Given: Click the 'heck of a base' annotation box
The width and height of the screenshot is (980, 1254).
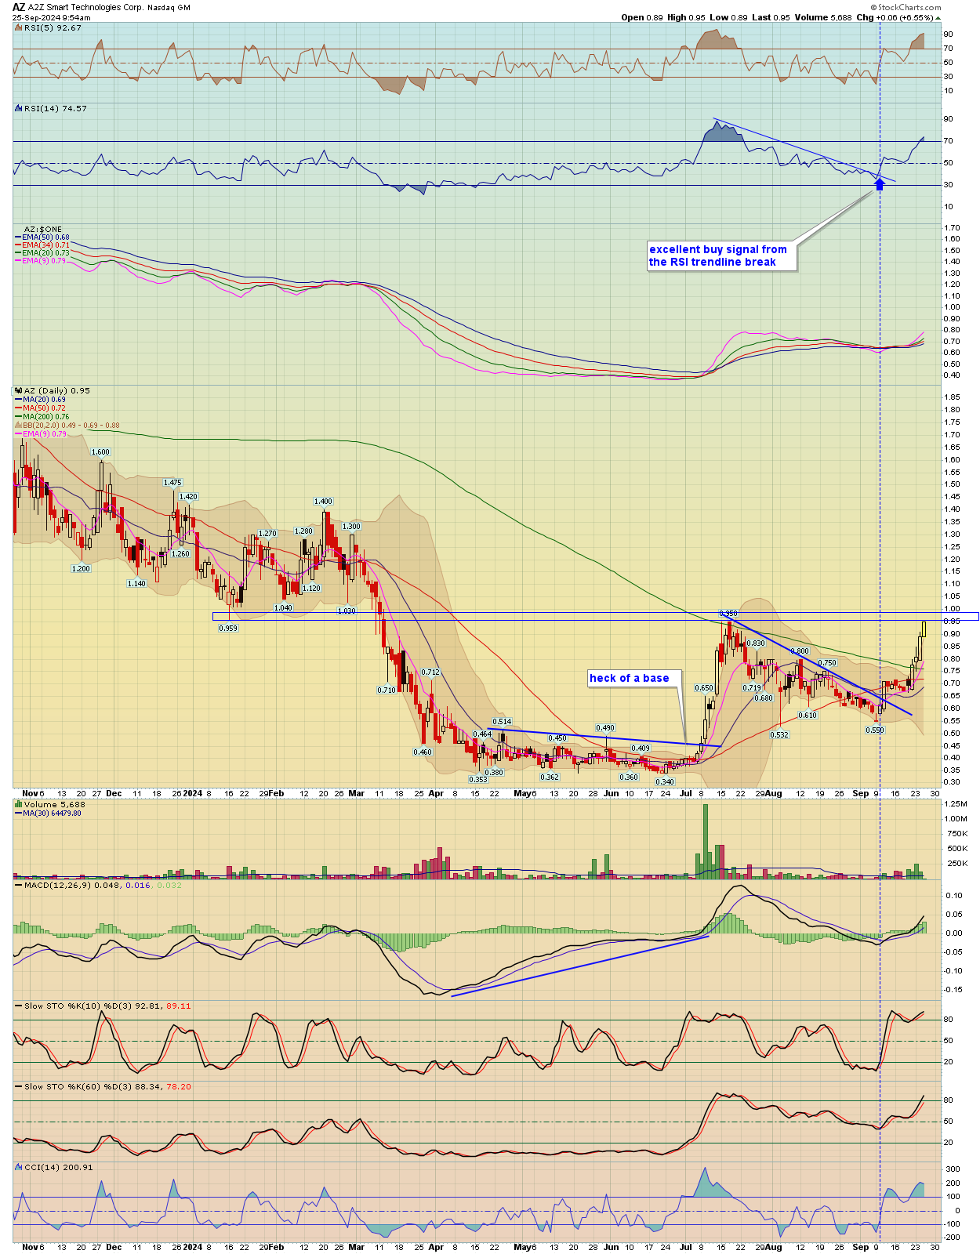Looking at the screenshot, I should tap(634, 678).
